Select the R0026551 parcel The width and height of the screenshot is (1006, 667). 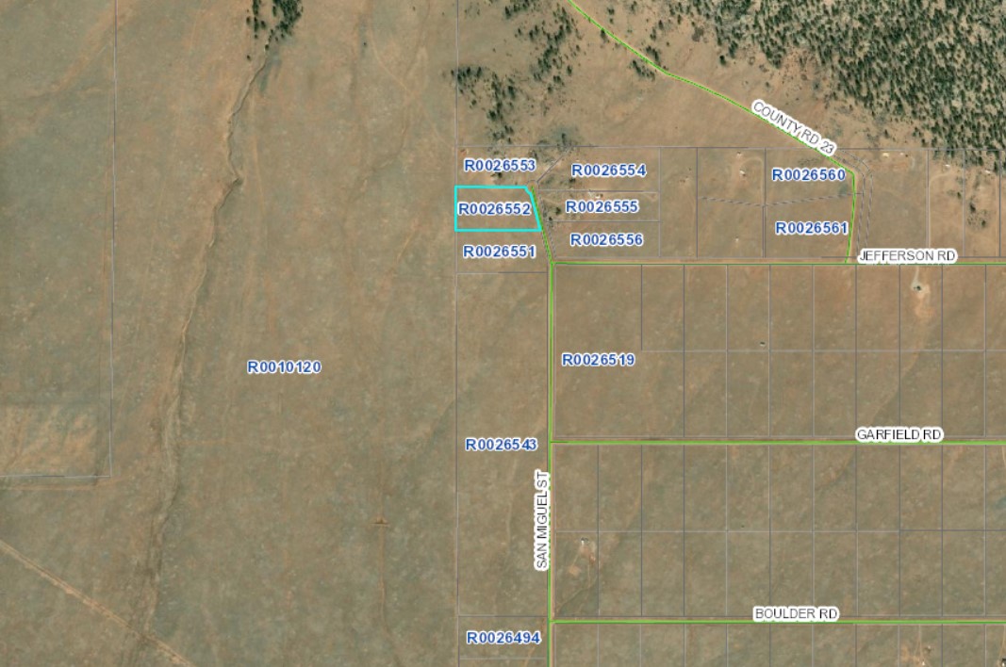[x=500, y=252]
